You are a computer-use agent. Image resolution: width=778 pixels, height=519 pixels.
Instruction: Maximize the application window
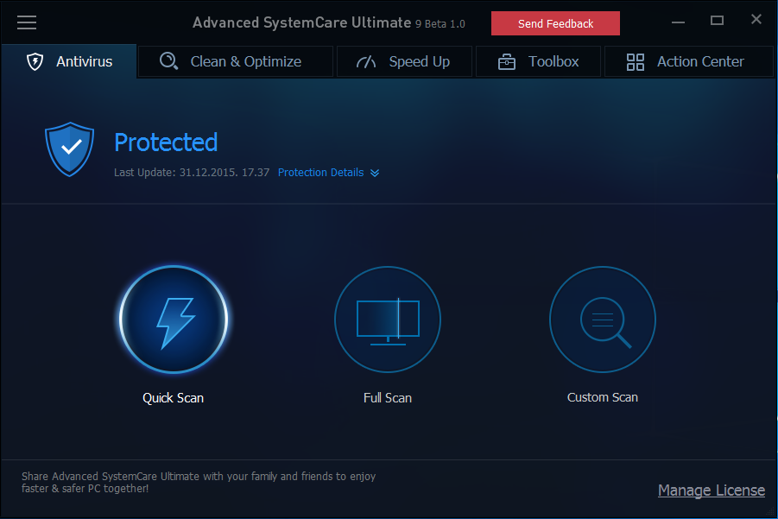pos(717,21)
